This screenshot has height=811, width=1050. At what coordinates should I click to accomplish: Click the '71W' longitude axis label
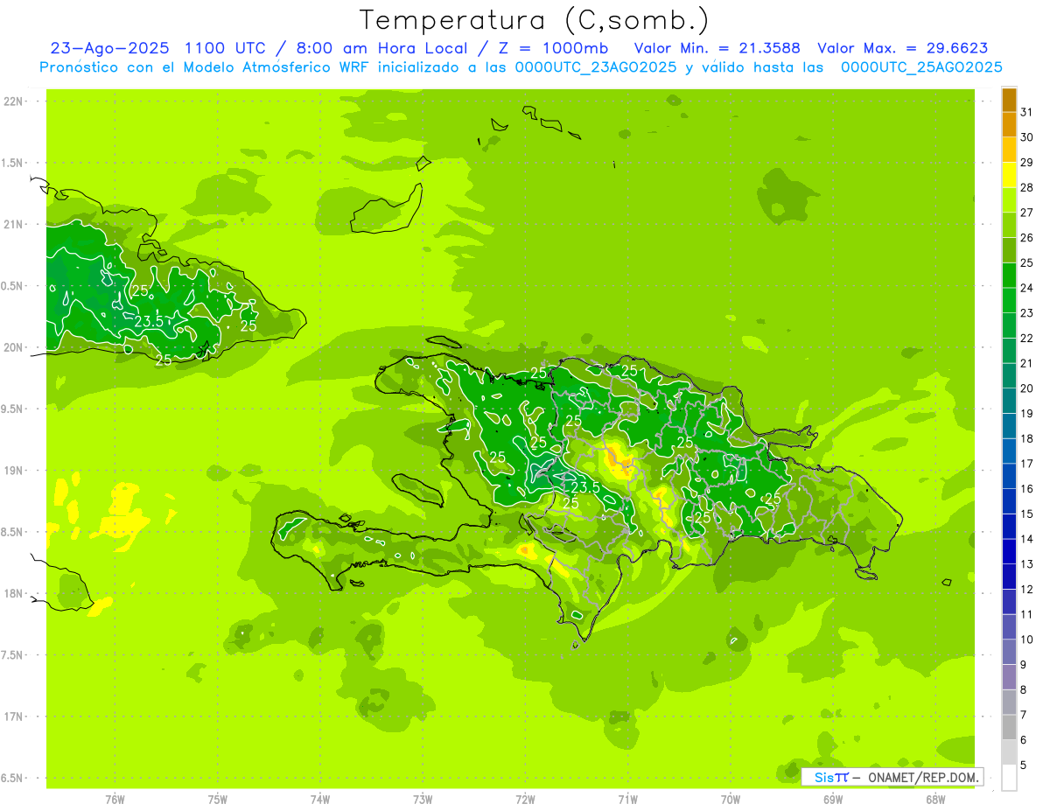(627, 800)
